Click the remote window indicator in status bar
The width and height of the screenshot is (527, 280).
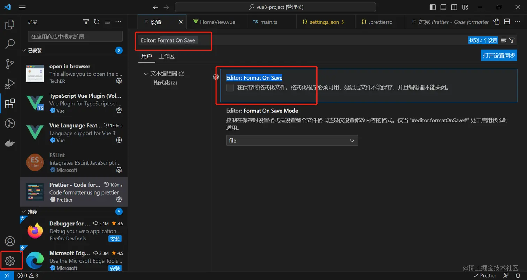point(7,275)
